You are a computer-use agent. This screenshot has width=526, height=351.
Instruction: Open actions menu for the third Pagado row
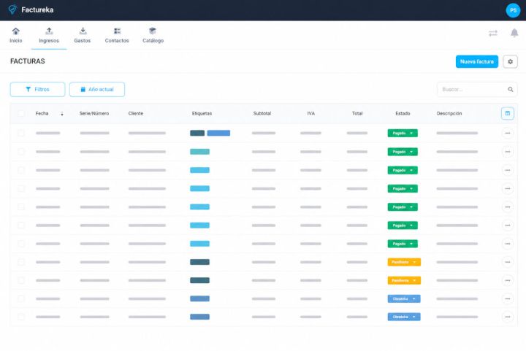[x=508, y=170]
